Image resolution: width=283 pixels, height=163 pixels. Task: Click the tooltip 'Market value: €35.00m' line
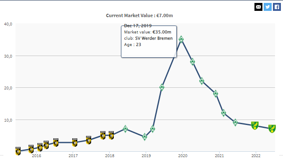(148, 32)
